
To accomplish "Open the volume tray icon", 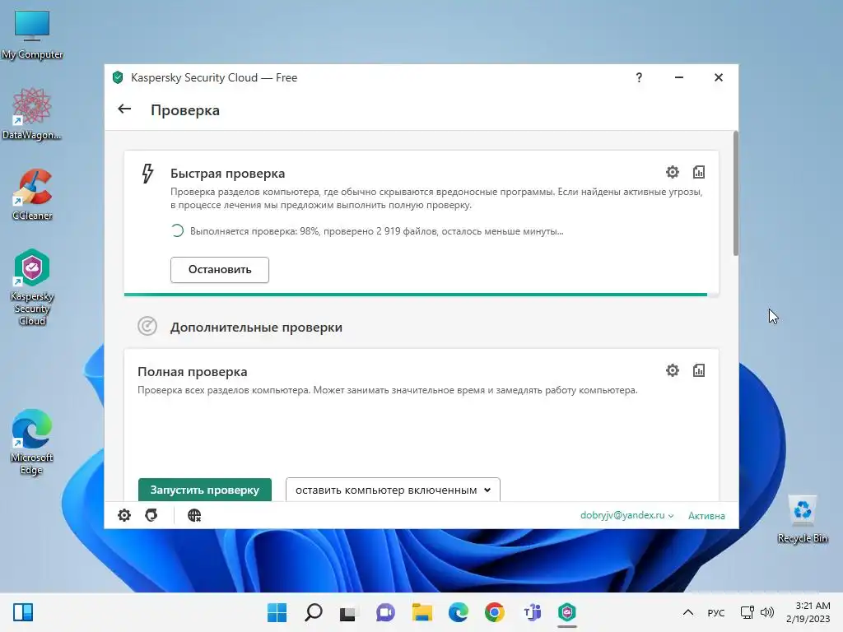I will 767,612.
